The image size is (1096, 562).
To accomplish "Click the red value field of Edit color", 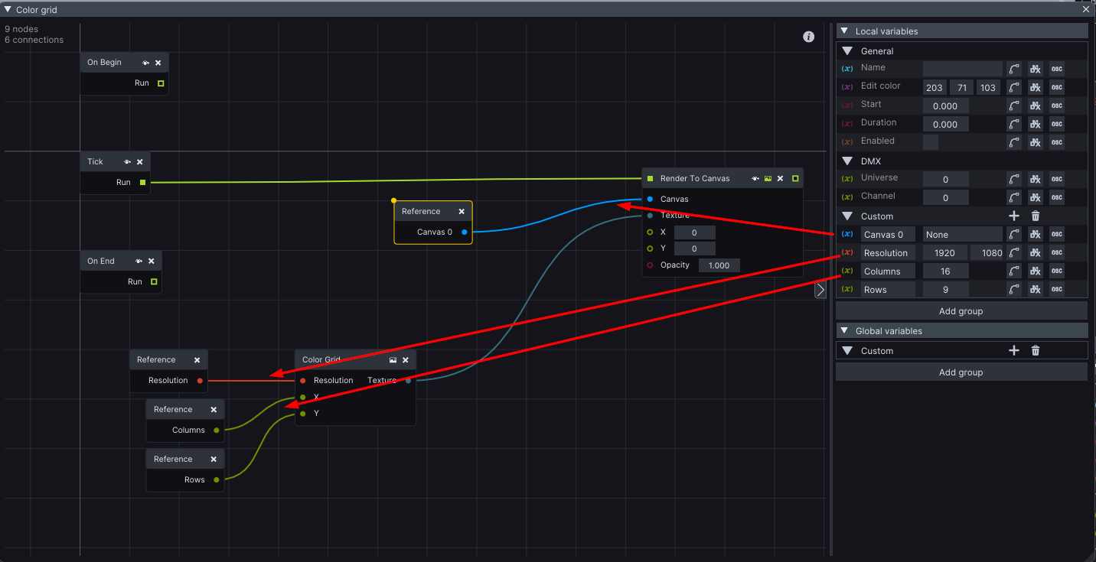I will [x=934, y=87].
